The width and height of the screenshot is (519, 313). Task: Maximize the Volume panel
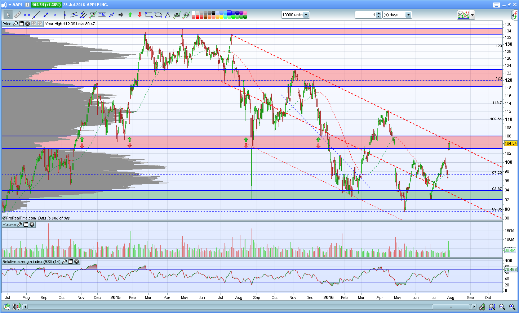[26, 224]
